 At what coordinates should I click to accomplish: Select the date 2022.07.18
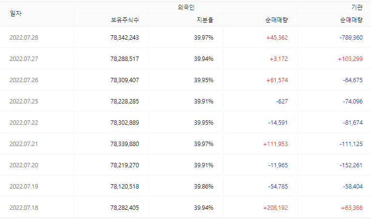[24, 208]
